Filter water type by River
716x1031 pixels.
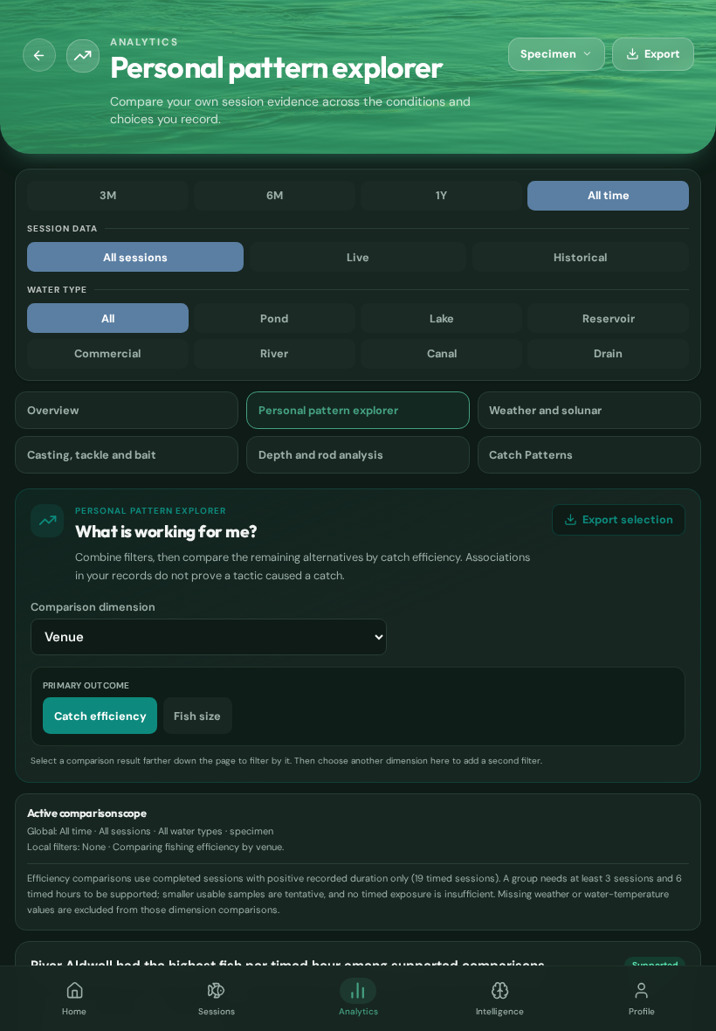coord(274,354)
